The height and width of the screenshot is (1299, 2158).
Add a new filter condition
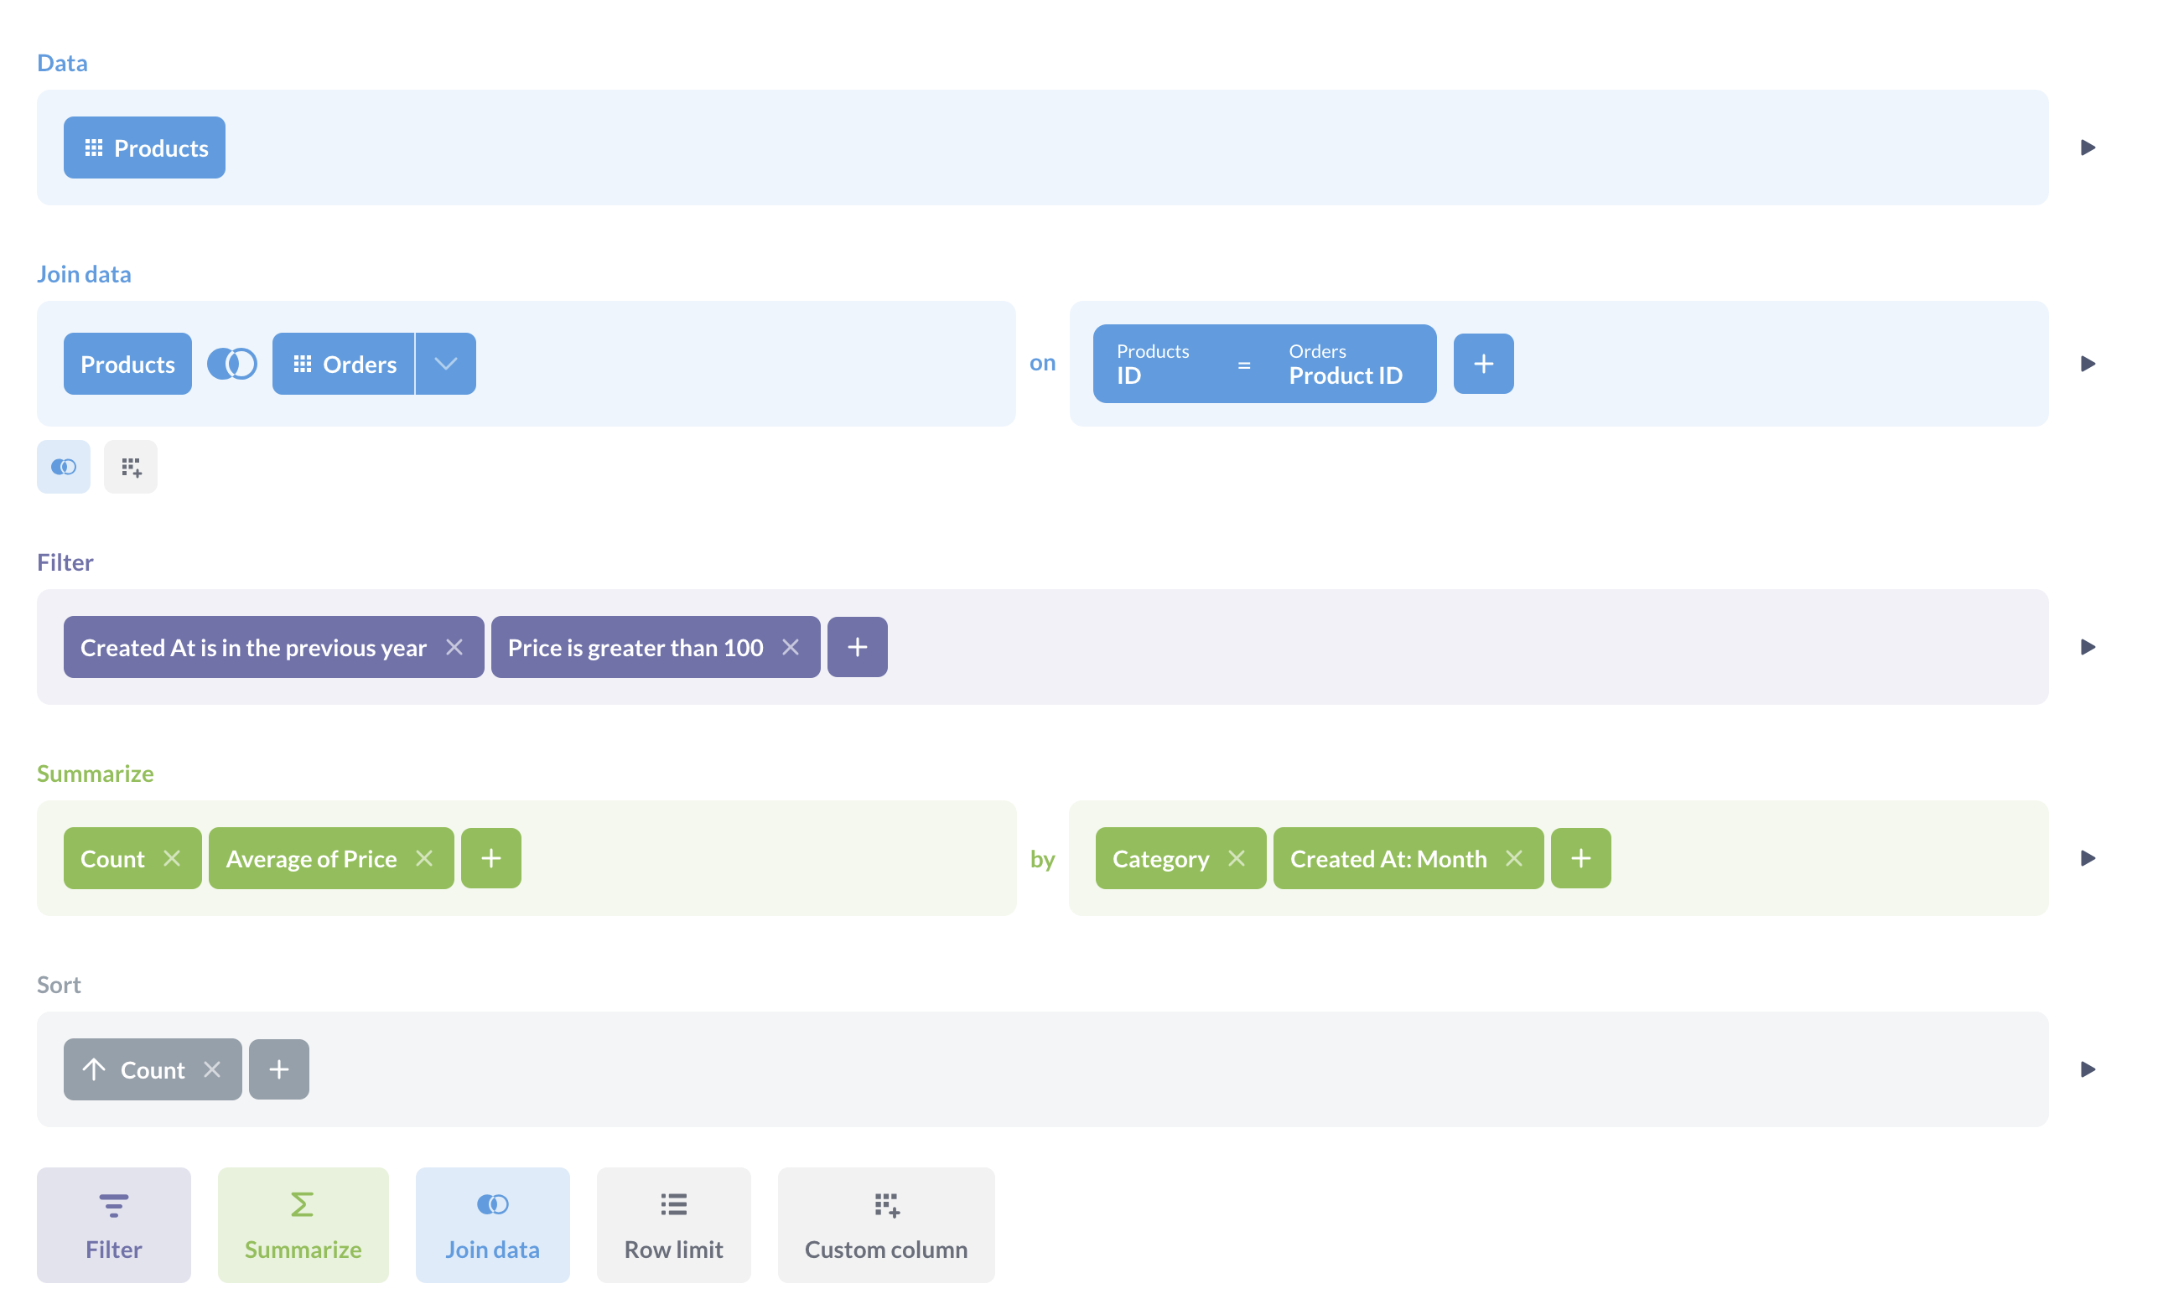point(857,647)
